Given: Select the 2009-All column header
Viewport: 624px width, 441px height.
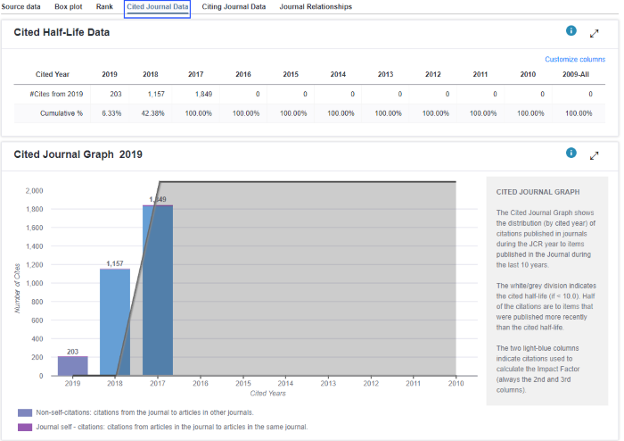Looking at the screenshot, I should point(576,74).
